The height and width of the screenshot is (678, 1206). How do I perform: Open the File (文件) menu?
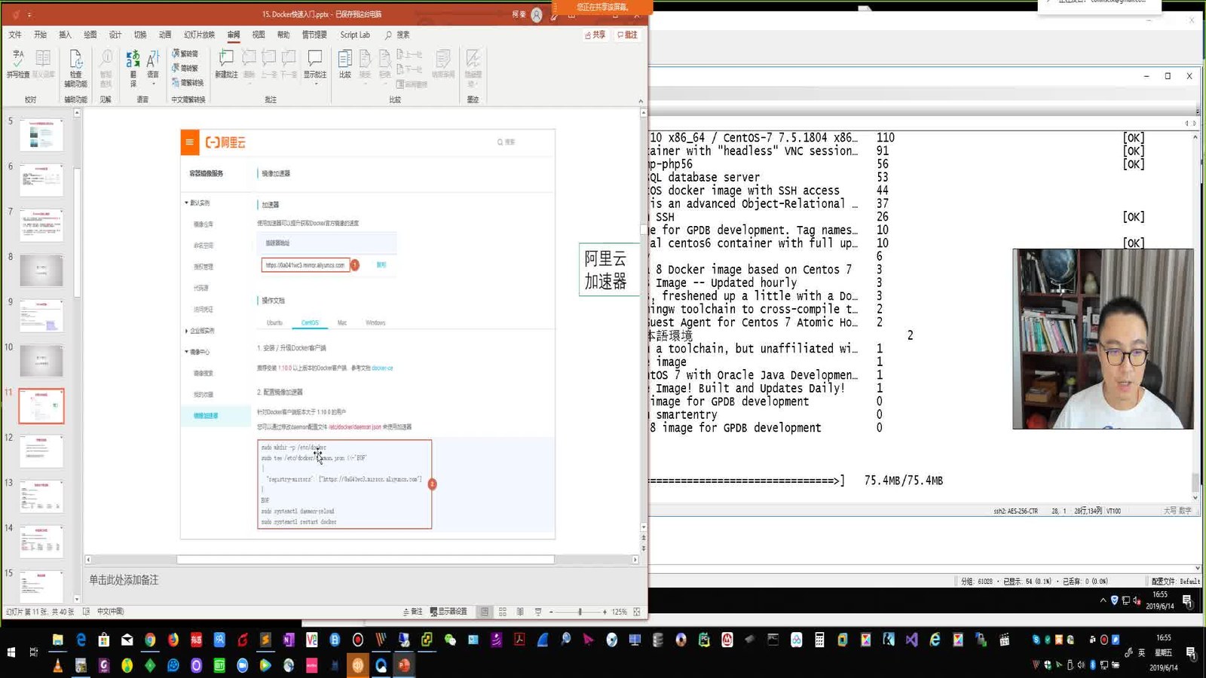pos(15,35)
